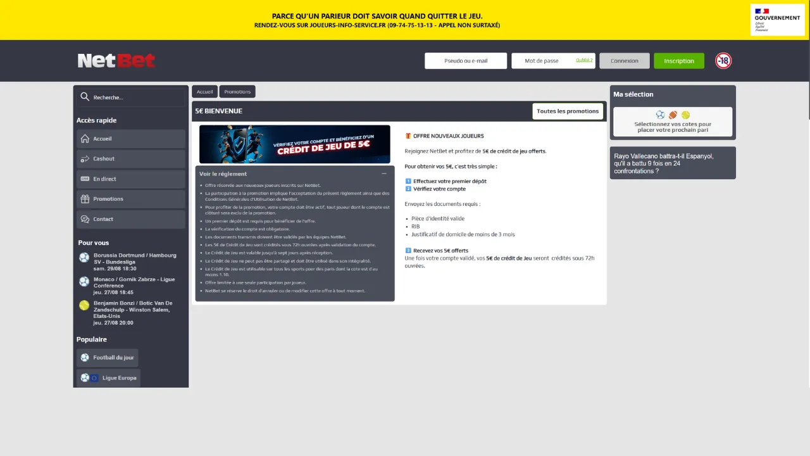Click the NetBet logo

pyautogui.click(x=116, y=61)
